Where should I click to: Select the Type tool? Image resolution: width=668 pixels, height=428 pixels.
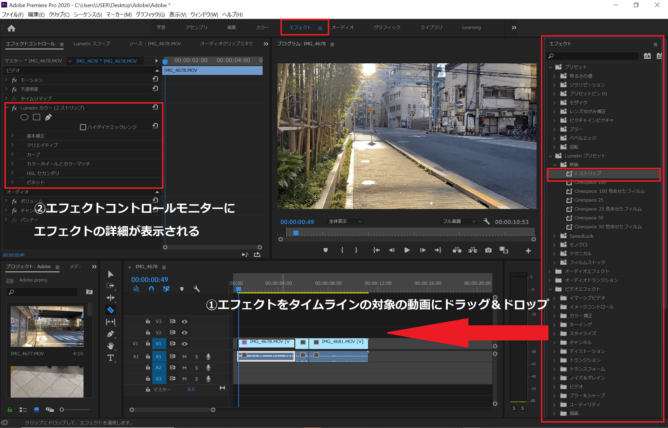click(110, 358)
